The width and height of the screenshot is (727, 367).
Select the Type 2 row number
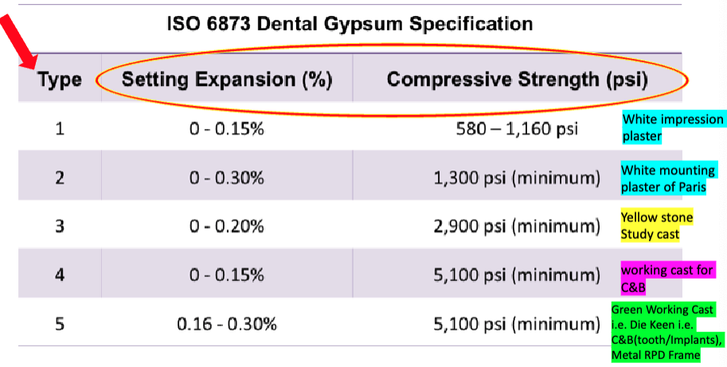coord(59,177)
